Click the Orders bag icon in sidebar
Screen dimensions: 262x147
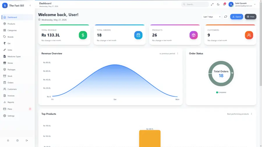pos(4,83)
